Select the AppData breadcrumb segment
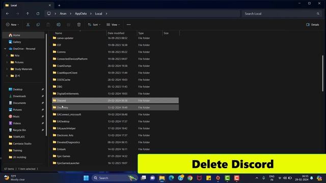The height and width of the screenshot is (183, 326). point(80,14)
